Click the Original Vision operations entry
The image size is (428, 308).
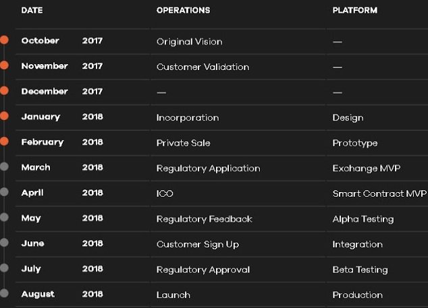pos(189,42)
